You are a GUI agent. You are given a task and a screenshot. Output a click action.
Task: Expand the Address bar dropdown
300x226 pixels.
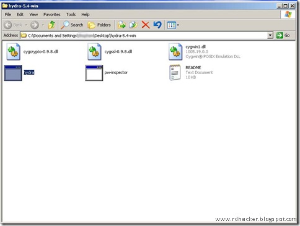coord(270,35)
